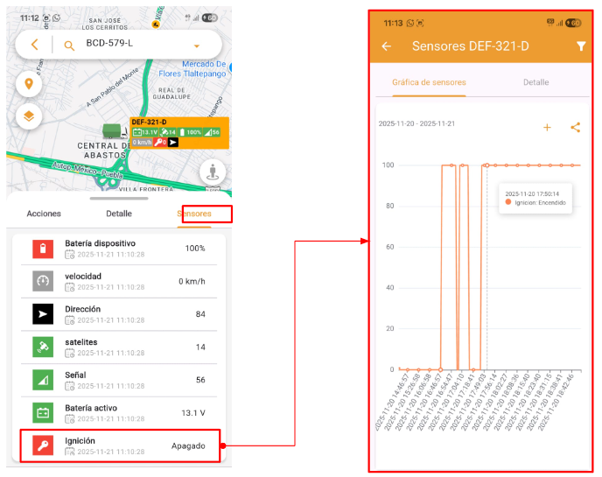Open the vehicle dropdown arrow next to BCD-579-L
The image size is (602, 477).
(197, 46)
